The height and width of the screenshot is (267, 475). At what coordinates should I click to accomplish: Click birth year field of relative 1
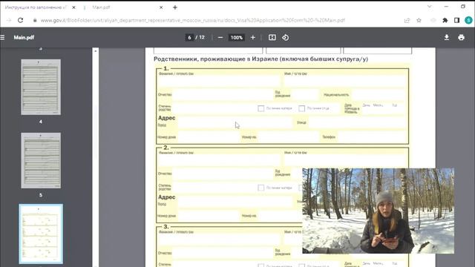tap(305, 94)
